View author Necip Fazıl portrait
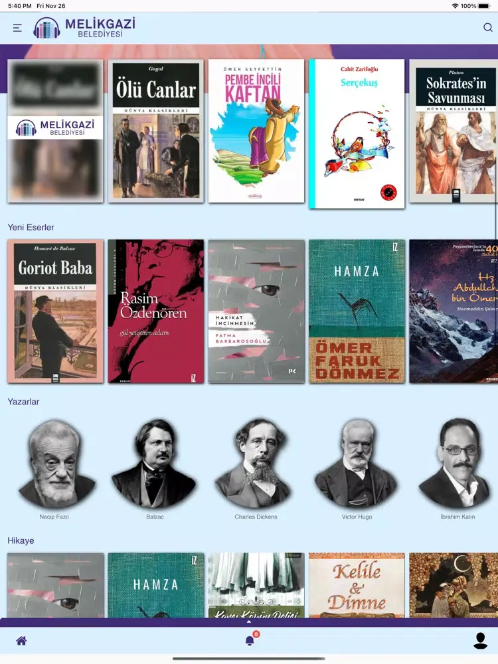 tap(56, 463)
